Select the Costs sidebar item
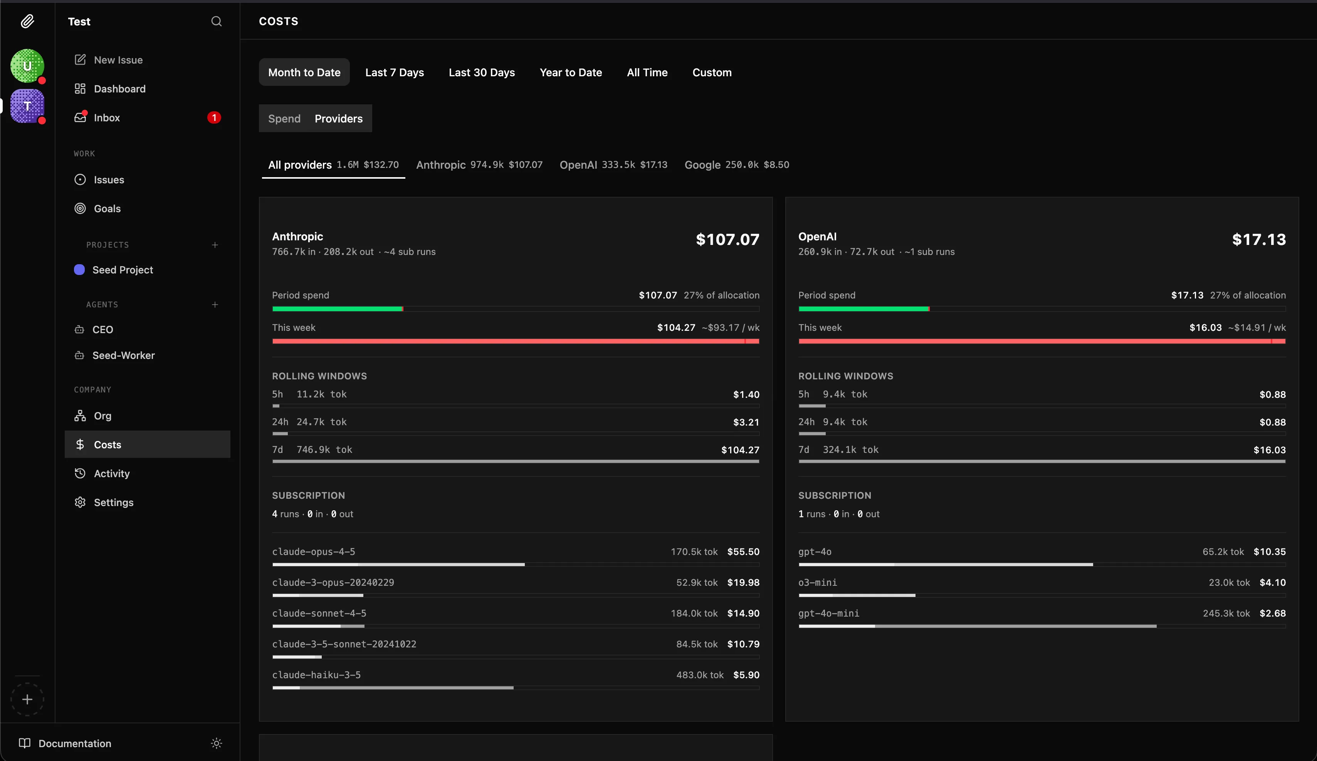 (x=147, y=444)
